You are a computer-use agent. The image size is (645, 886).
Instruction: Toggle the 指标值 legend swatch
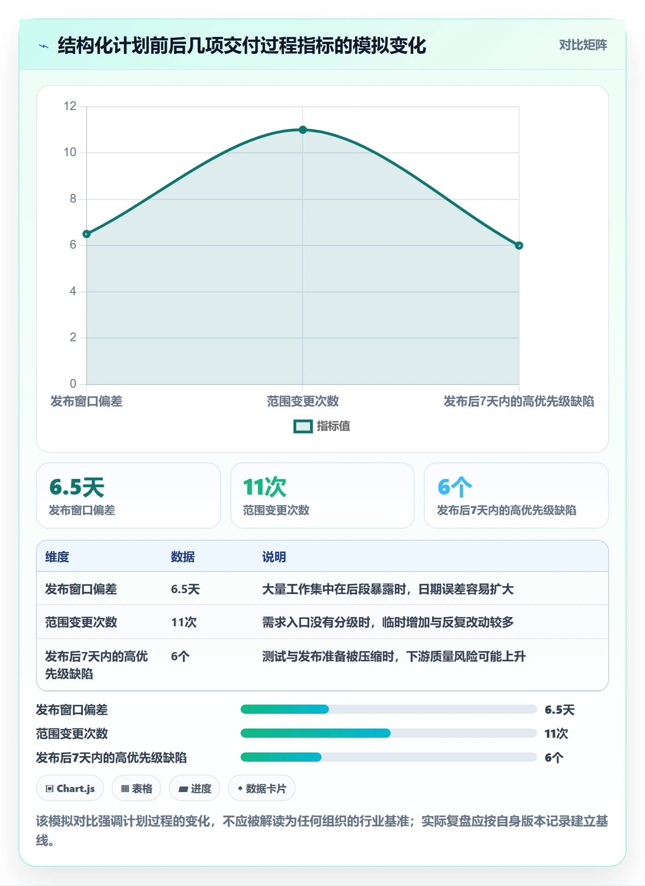click(x=303, y=426)
